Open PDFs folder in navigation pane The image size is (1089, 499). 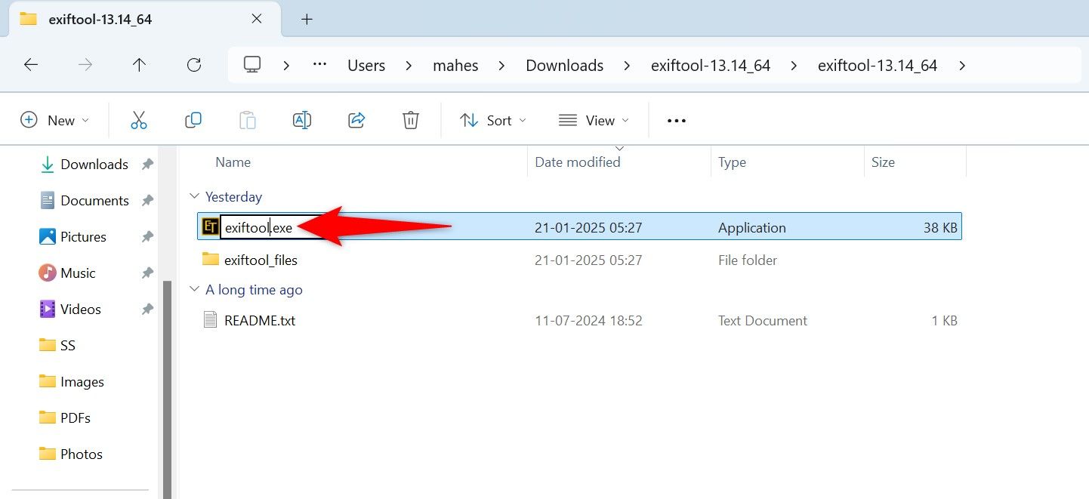(76, 417)
